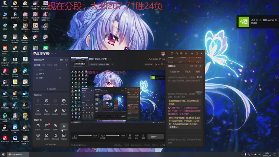Screen dimensions: 279x157
Task: Click the stream preview thumbnail at top
Action: click(x=80, y=62)
